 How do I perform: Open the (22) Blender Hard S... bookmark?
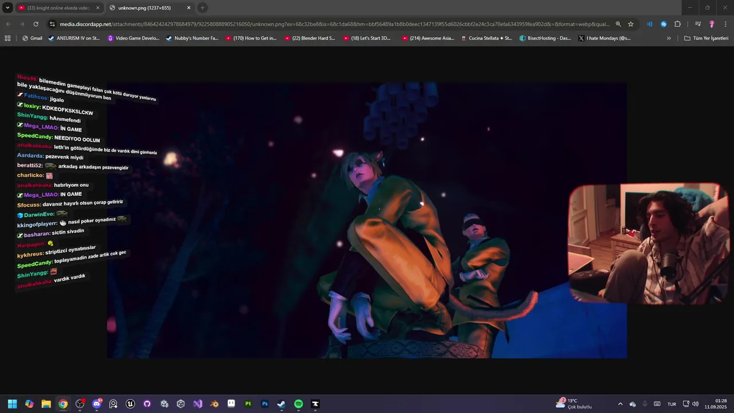click(x=310, y=38)
